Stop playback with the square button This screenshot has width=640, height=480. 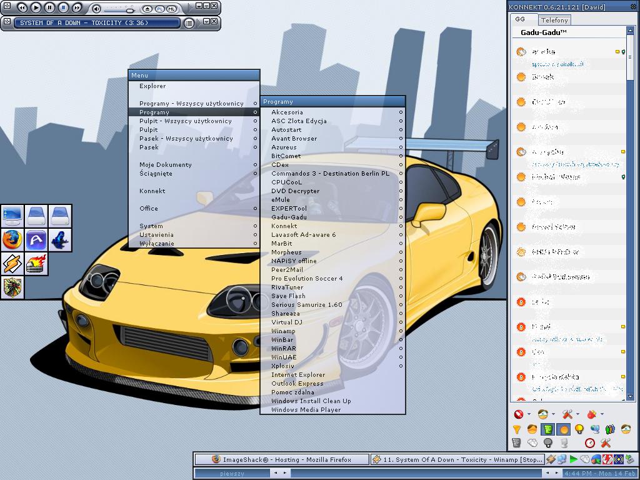63,7
